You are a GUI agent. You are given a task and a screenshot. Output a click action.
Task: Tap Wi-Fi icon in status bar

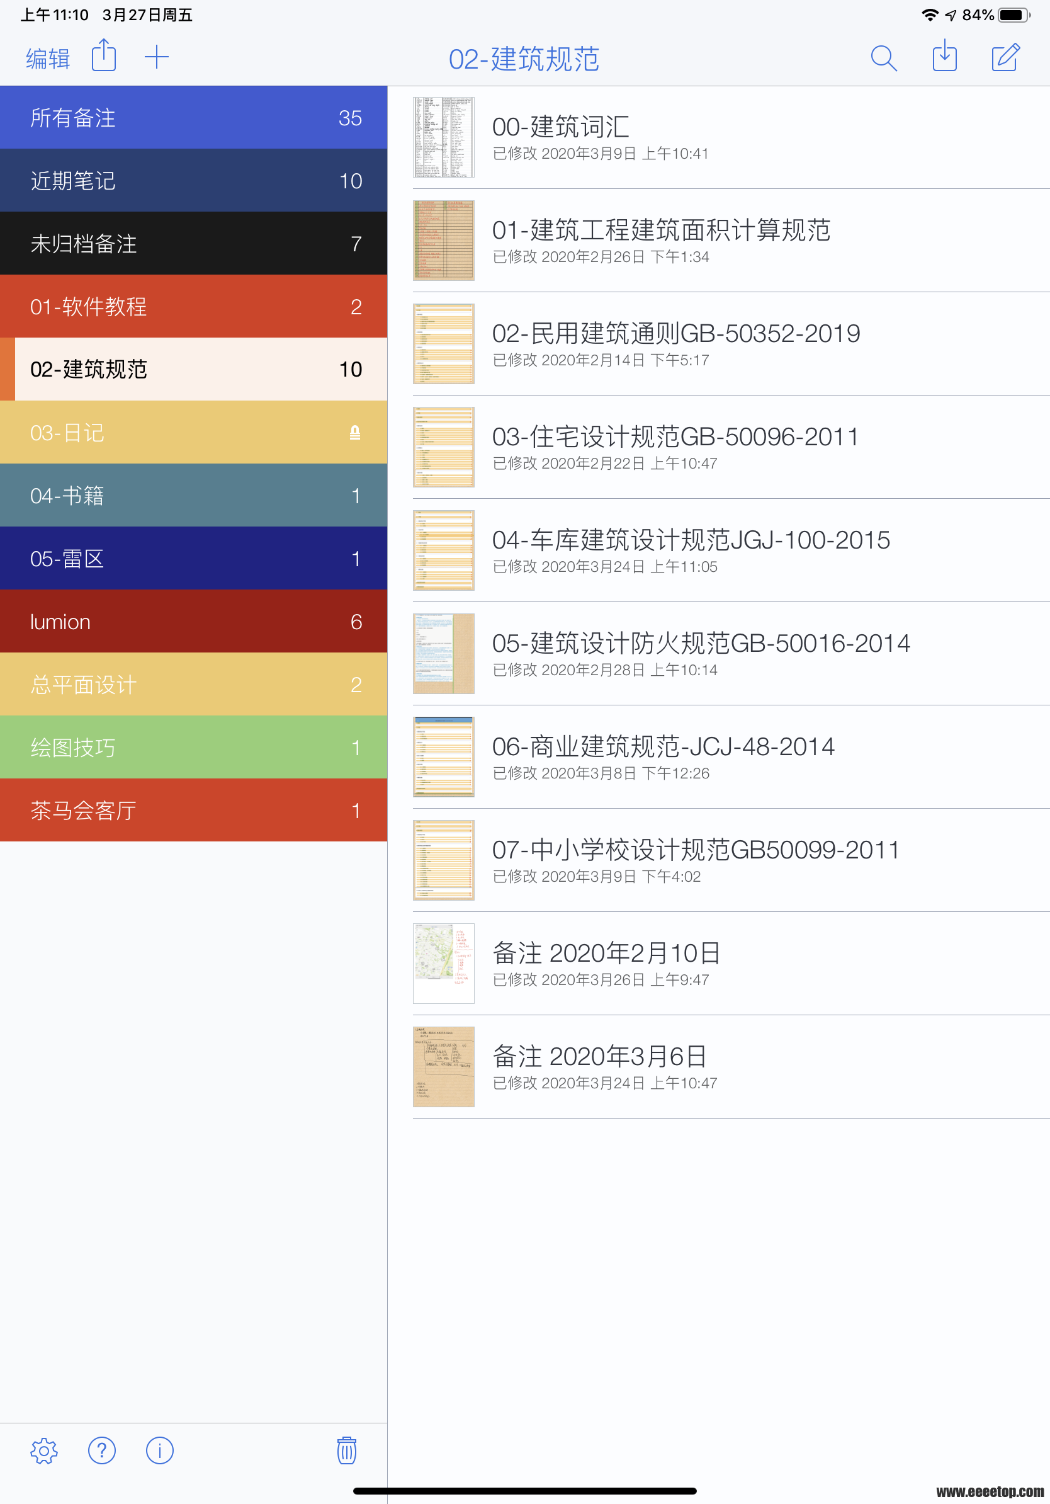930,14
